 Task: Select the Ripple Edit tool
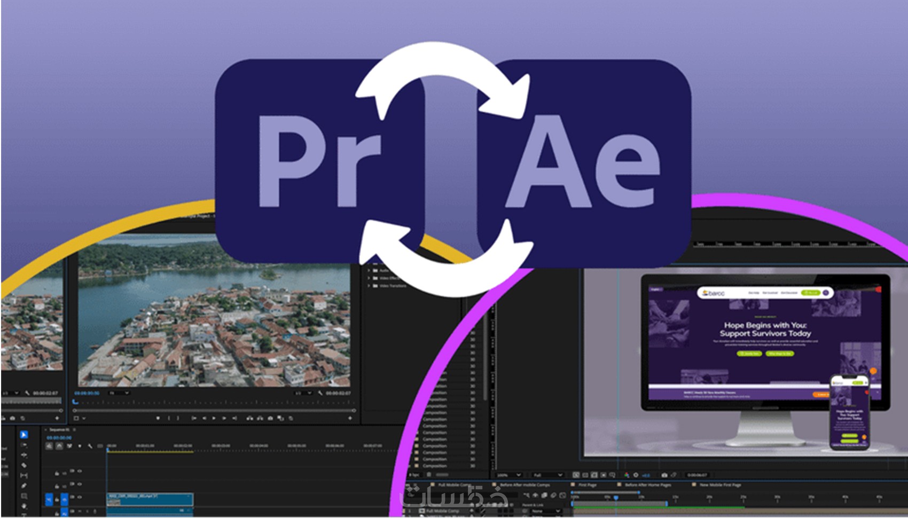tap(24, 455)
